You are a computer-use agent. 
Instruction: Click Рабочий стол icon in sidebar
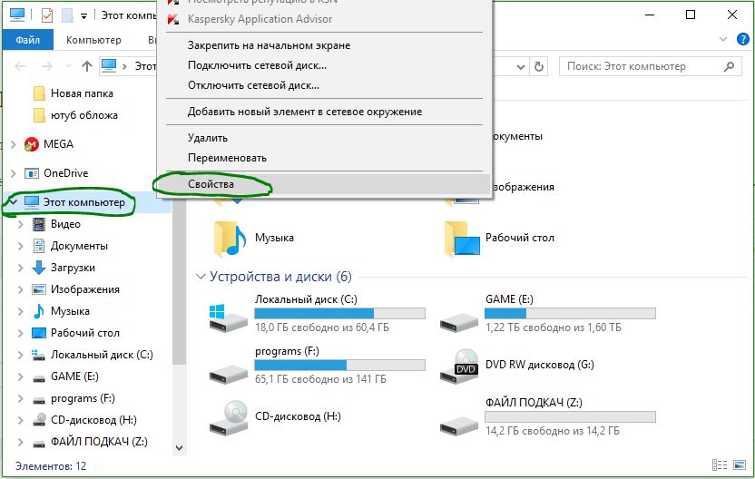click(38, 333)
